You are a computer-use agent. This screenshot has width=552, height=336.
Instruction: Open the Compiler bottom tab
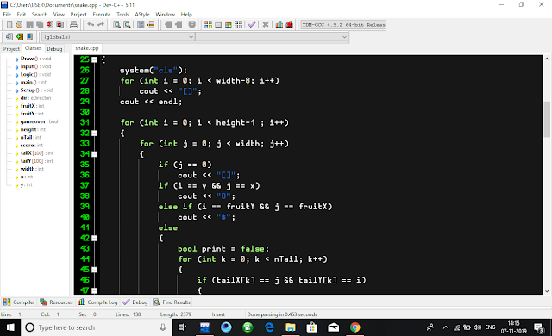(x=19, y=302)
